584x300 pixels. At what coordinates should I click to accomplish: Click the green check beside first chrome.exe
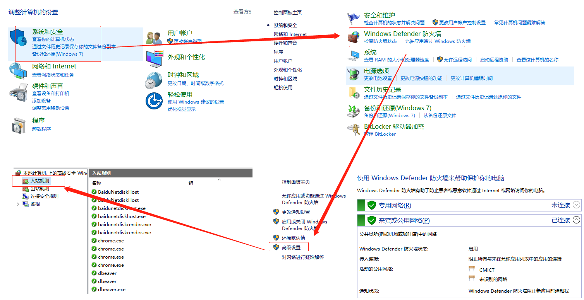pyautogui.click(x=94, y=240)
